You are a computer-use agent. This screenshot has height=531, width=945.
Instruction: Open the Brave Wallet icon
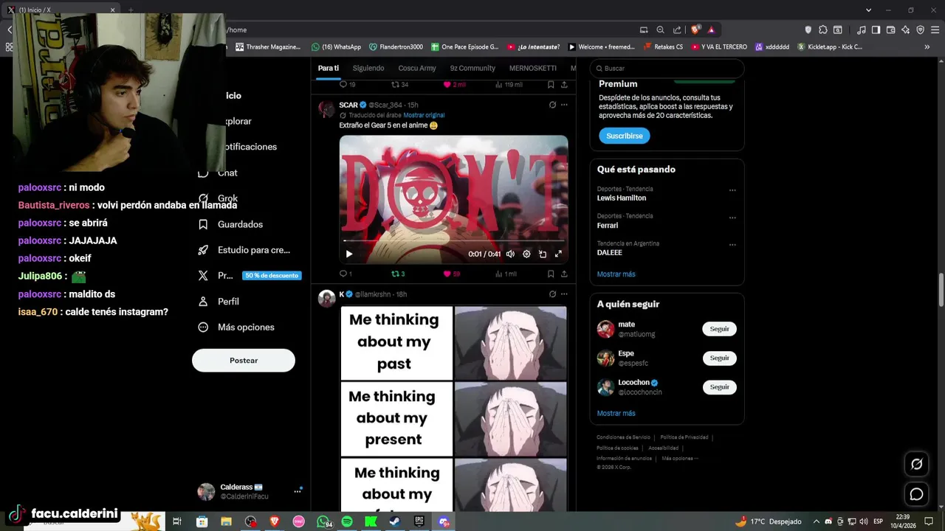890,29
